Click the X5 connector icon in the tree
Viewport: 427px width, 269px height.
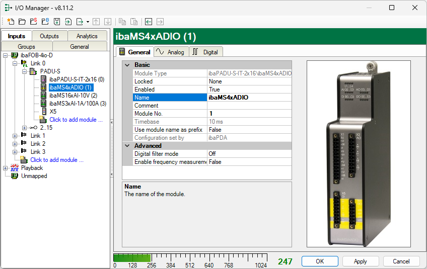(44, 112)
